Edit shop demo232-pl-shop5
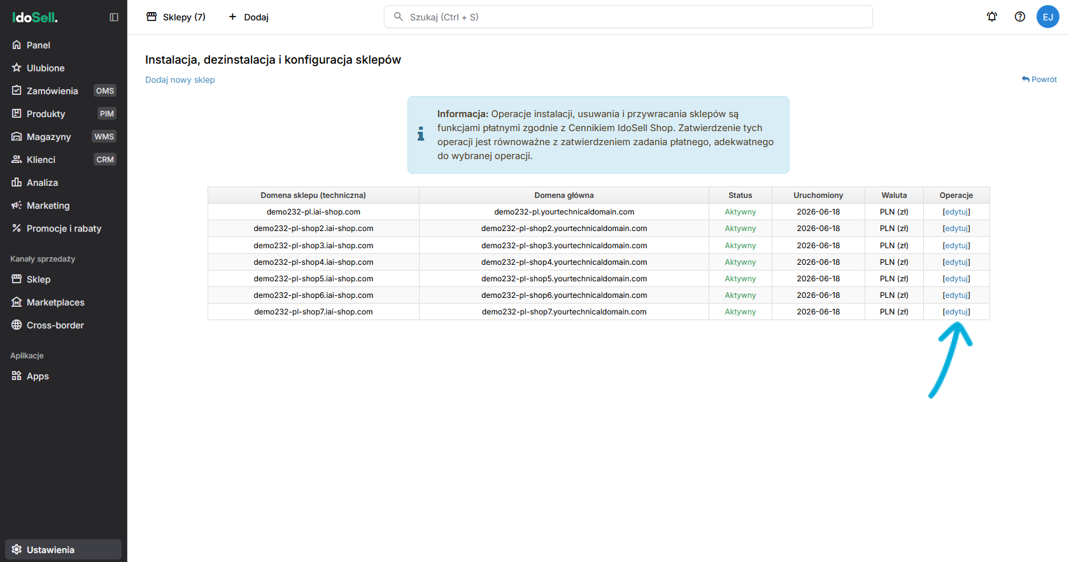Screen dimensions: 1069x562 point(956,279)
